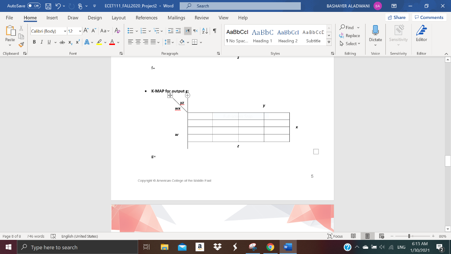Open Word icon in the taskbar
Screen dimensions: 451x254
[288, 247]
